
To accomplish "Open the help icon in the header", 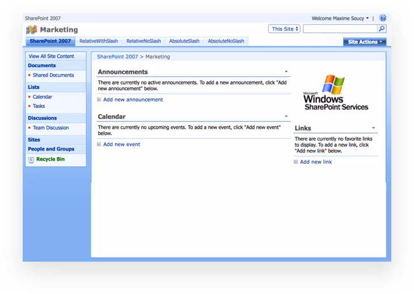I will click(383, 18).
